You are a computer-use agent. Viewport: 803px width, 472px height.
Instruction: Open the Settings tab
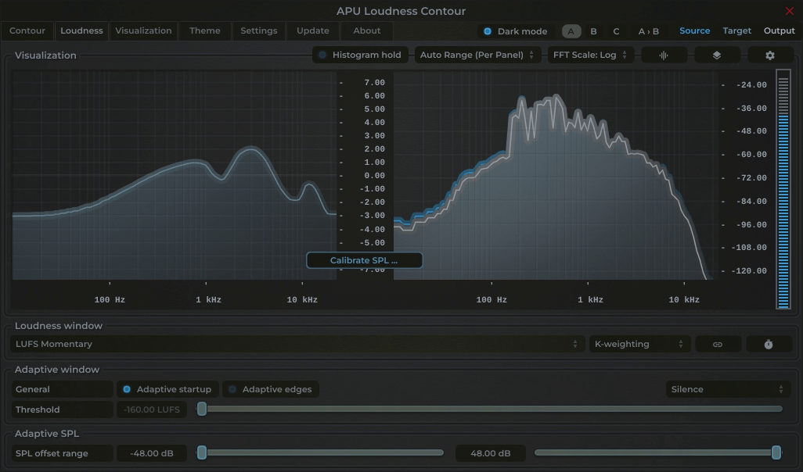coord(258,30)
